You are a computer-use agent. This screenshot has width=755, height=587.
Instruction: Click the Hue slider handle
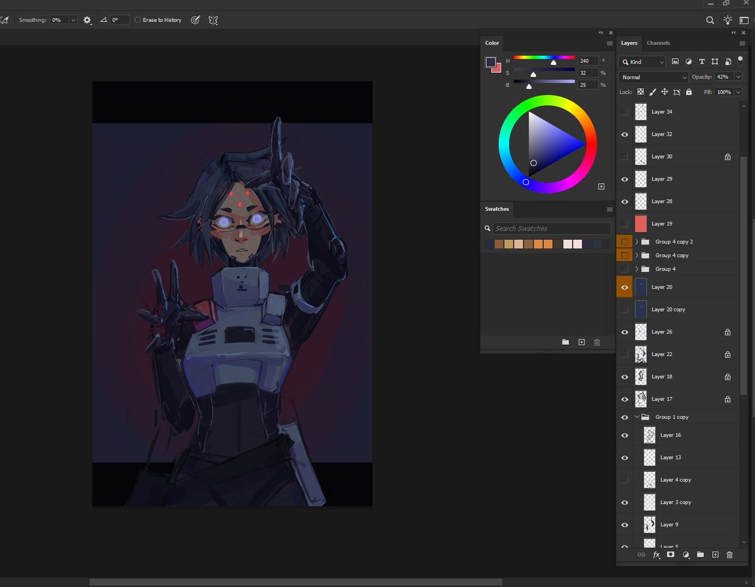click(x=554, y=62)
